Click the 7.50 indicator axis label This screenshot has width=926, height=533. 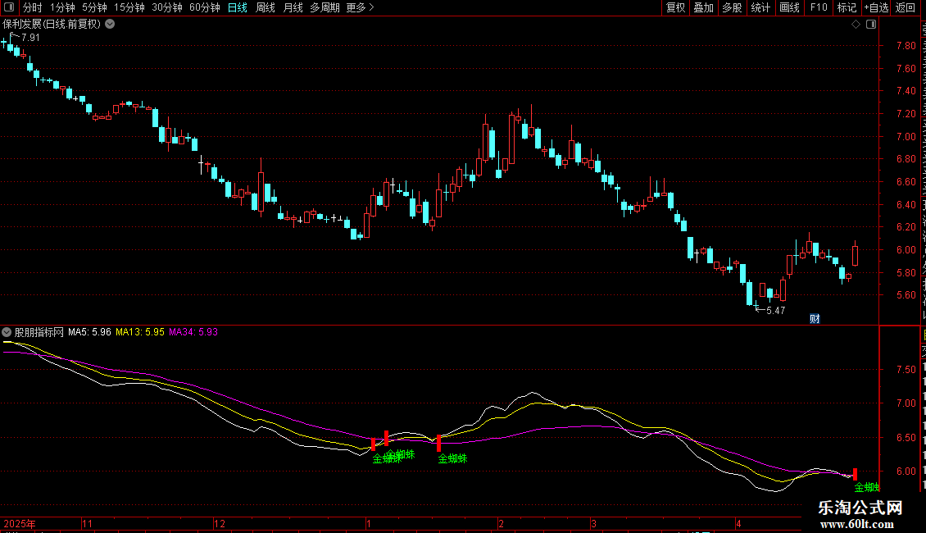tap(906, 369)
